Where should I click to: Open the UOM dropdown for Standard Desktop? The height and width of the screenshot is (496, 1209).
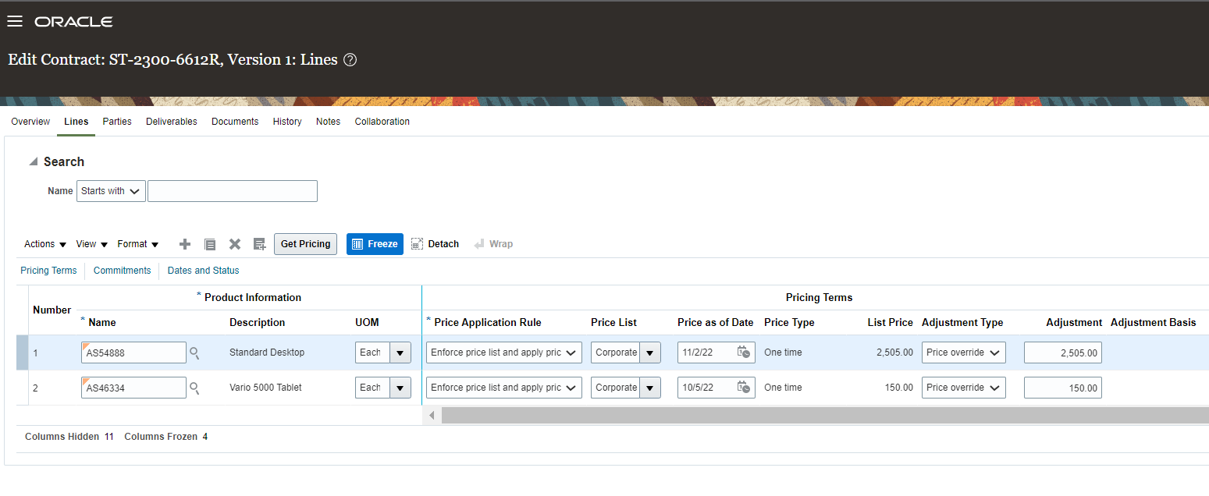(400, 352)
